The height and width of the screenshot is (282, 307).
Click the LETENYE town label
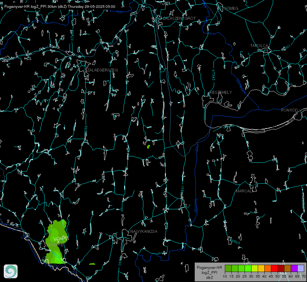click(x=55, y=245)
